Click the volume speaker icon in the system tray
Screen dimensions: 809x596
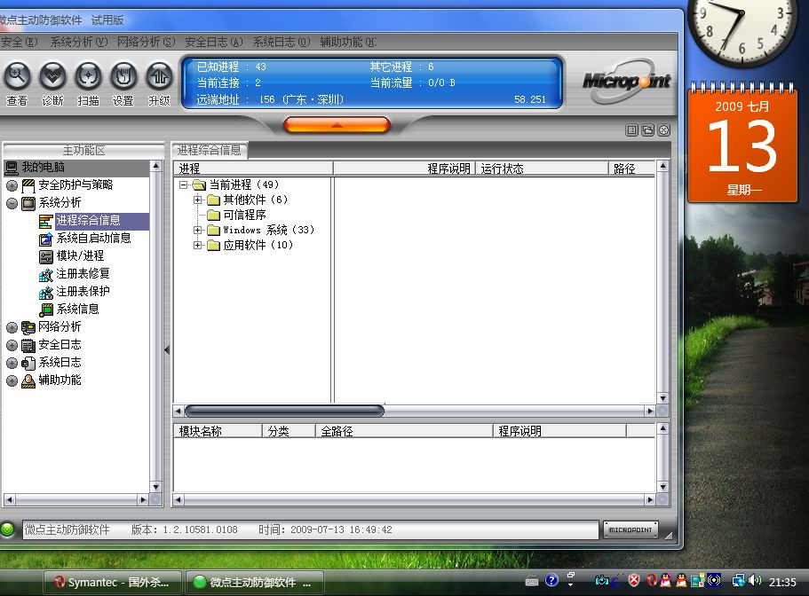[755, 581]
